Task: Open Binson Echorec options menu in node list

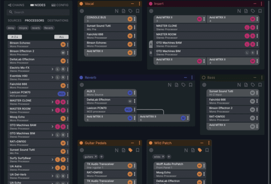Action: (x=68, y=45)
